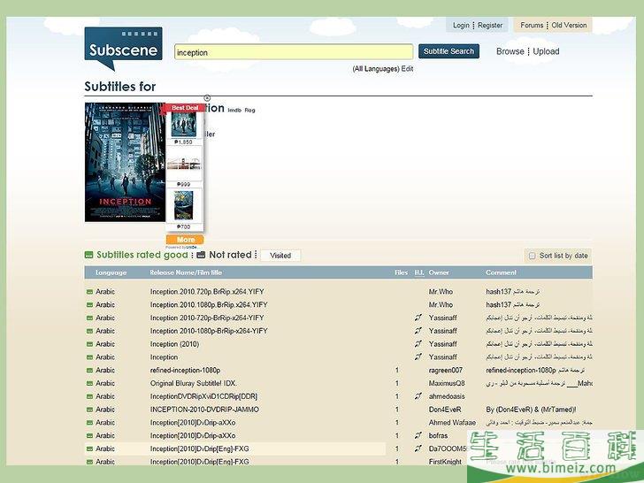The width and height of the screenshot is (644, 483).
Task: Go to Forums
Action: pyautogui.click(x=532, y=25)
